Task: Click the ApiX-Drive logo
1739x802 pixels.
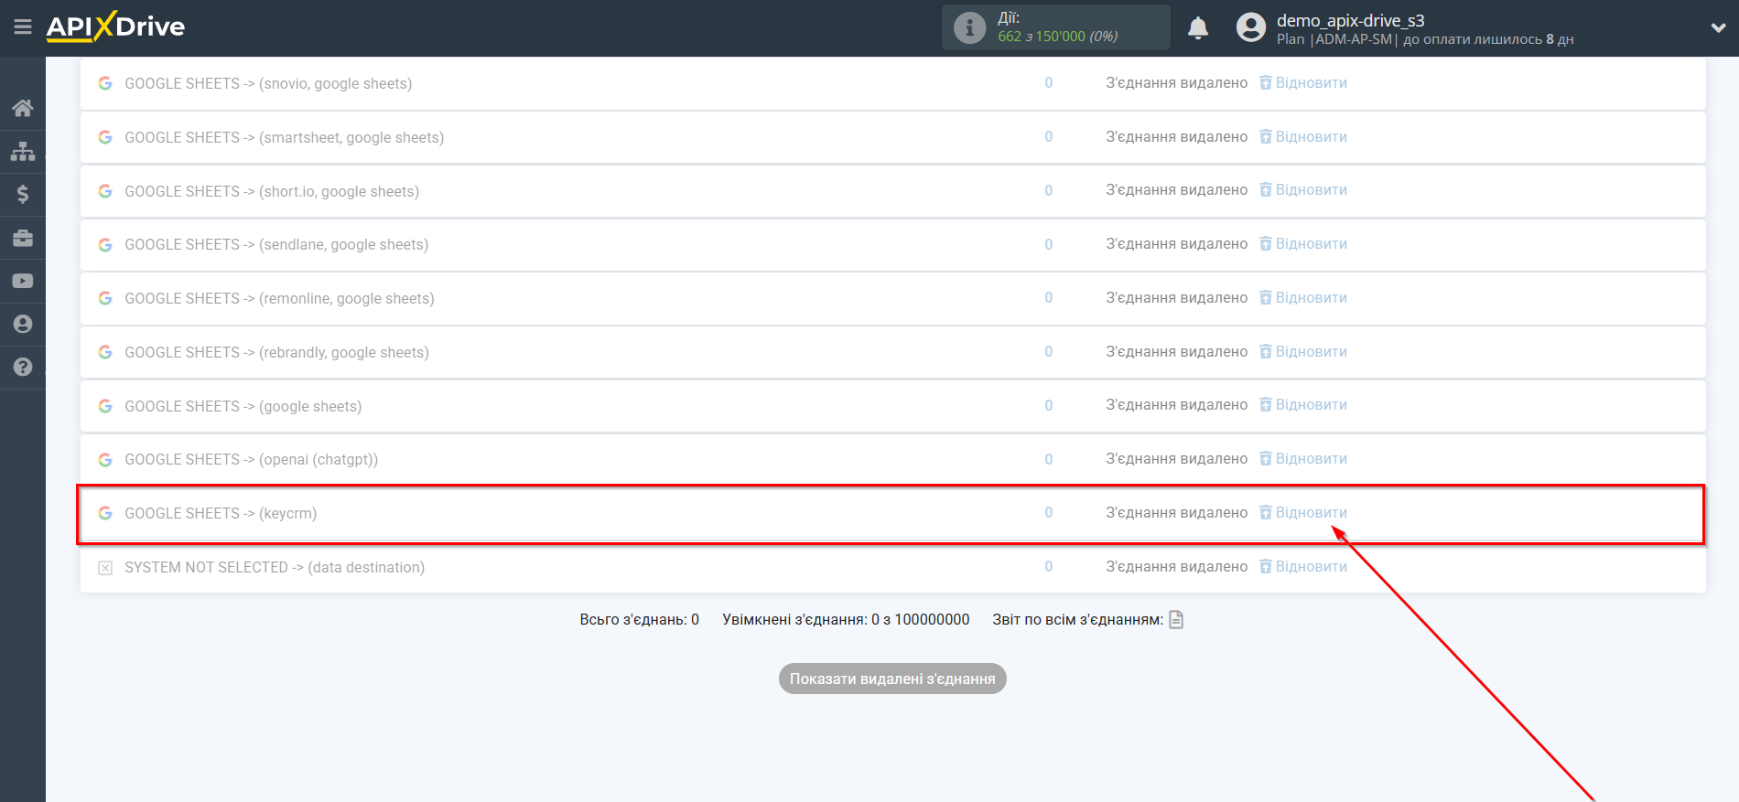Action: click(115, 27)
